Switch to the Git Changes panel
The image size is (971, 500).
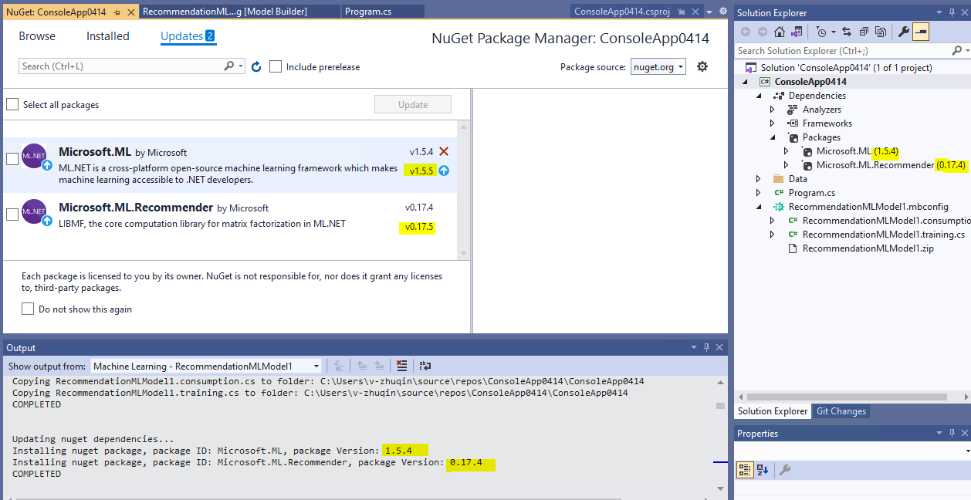click(x=841, y=410)
